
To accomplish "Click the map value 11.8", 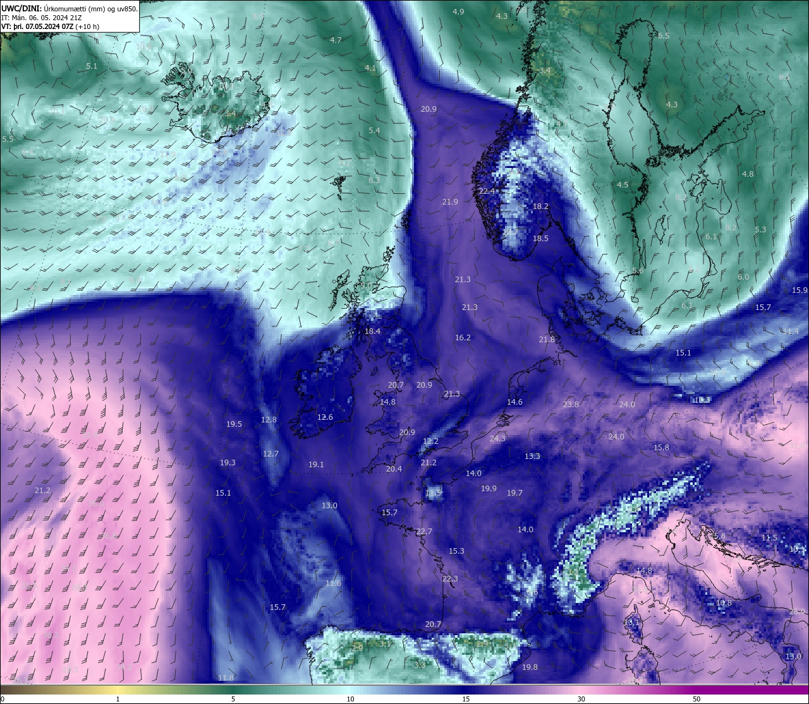I will click(226, 678).
